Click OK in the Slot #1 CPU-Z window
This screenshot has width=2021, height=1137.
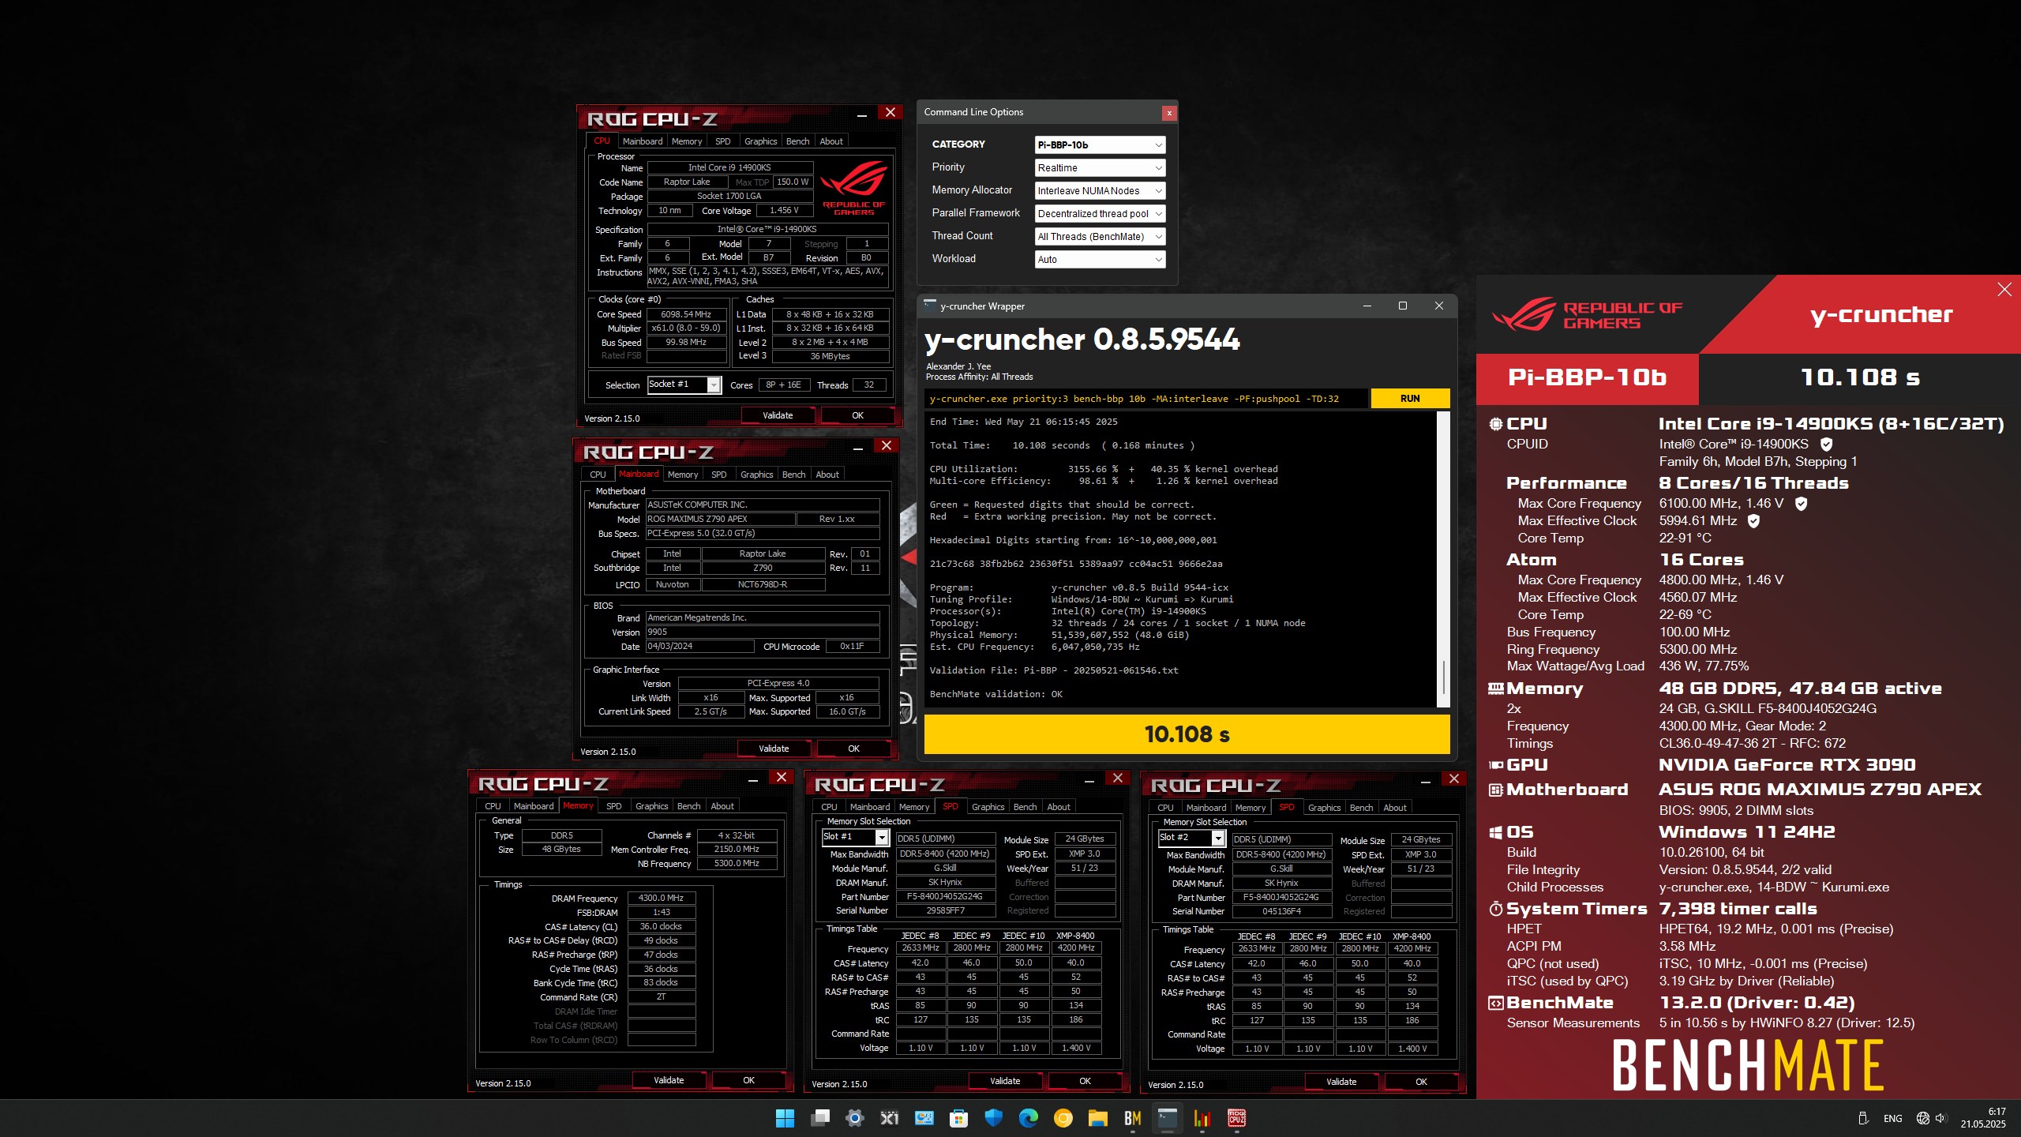pyautogui.click(x=1085, y=1081)
